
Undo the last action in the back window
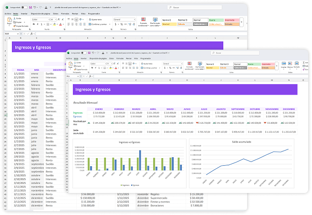[x=35, y=7]
